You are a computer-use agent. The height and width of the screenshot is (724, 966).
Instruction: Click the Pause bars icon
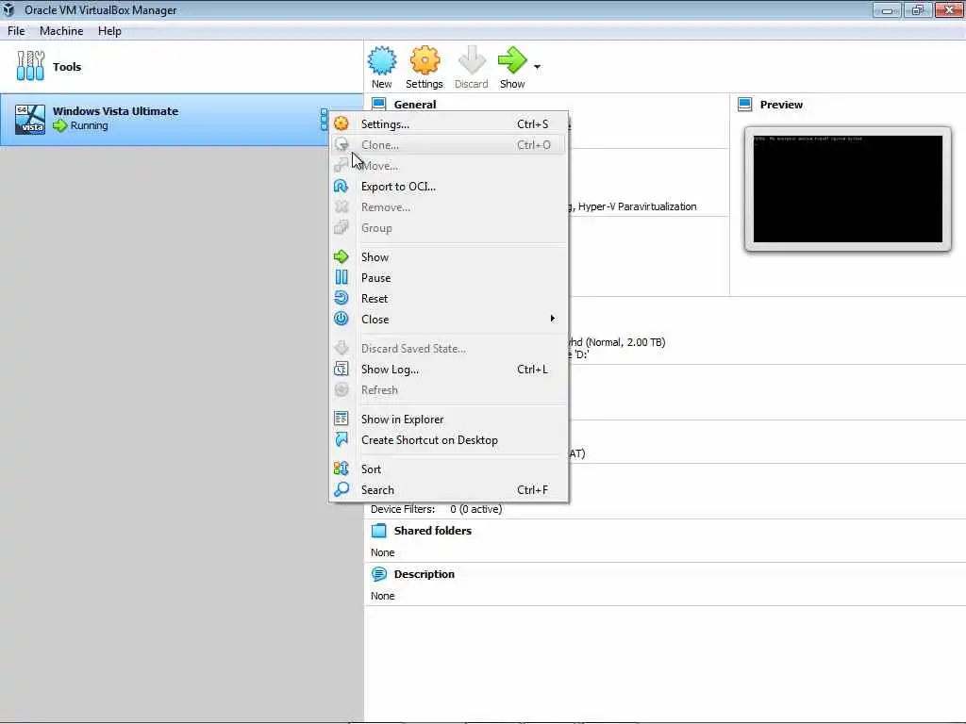click(341, 278)
